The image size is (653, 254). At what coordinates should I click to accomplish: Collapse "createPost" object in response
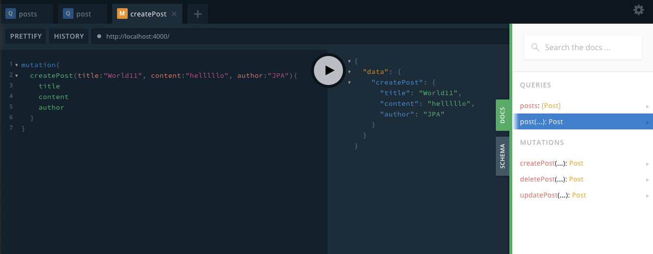click(350, 83)
